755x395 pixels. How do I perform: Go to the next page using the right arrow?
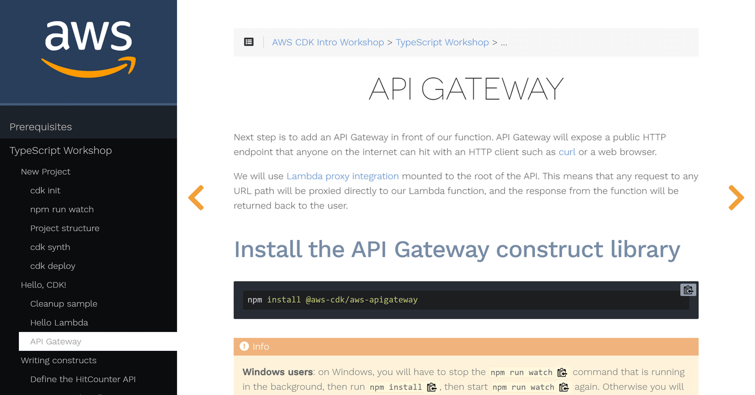(x=736, y=197)
